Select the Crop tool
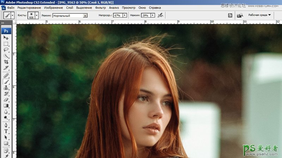 click(6, 62)
